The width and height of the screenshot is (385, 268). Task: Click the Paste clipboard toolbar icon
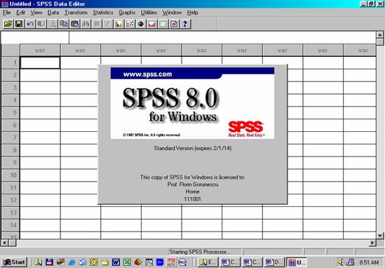tap(74, 24)
